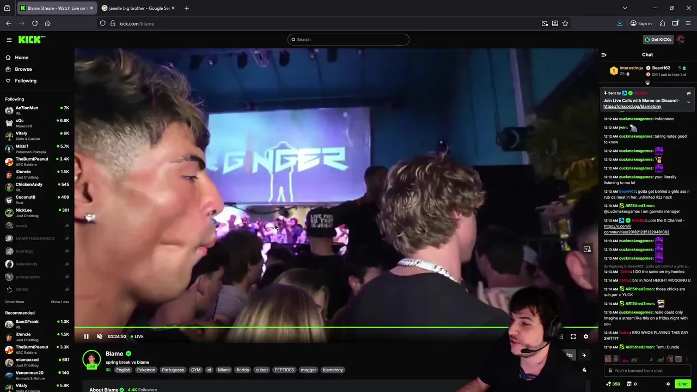Click Blame's live avatar below the video
The height and width of the screenshot is (392, 697).
(x=91, y=359)
